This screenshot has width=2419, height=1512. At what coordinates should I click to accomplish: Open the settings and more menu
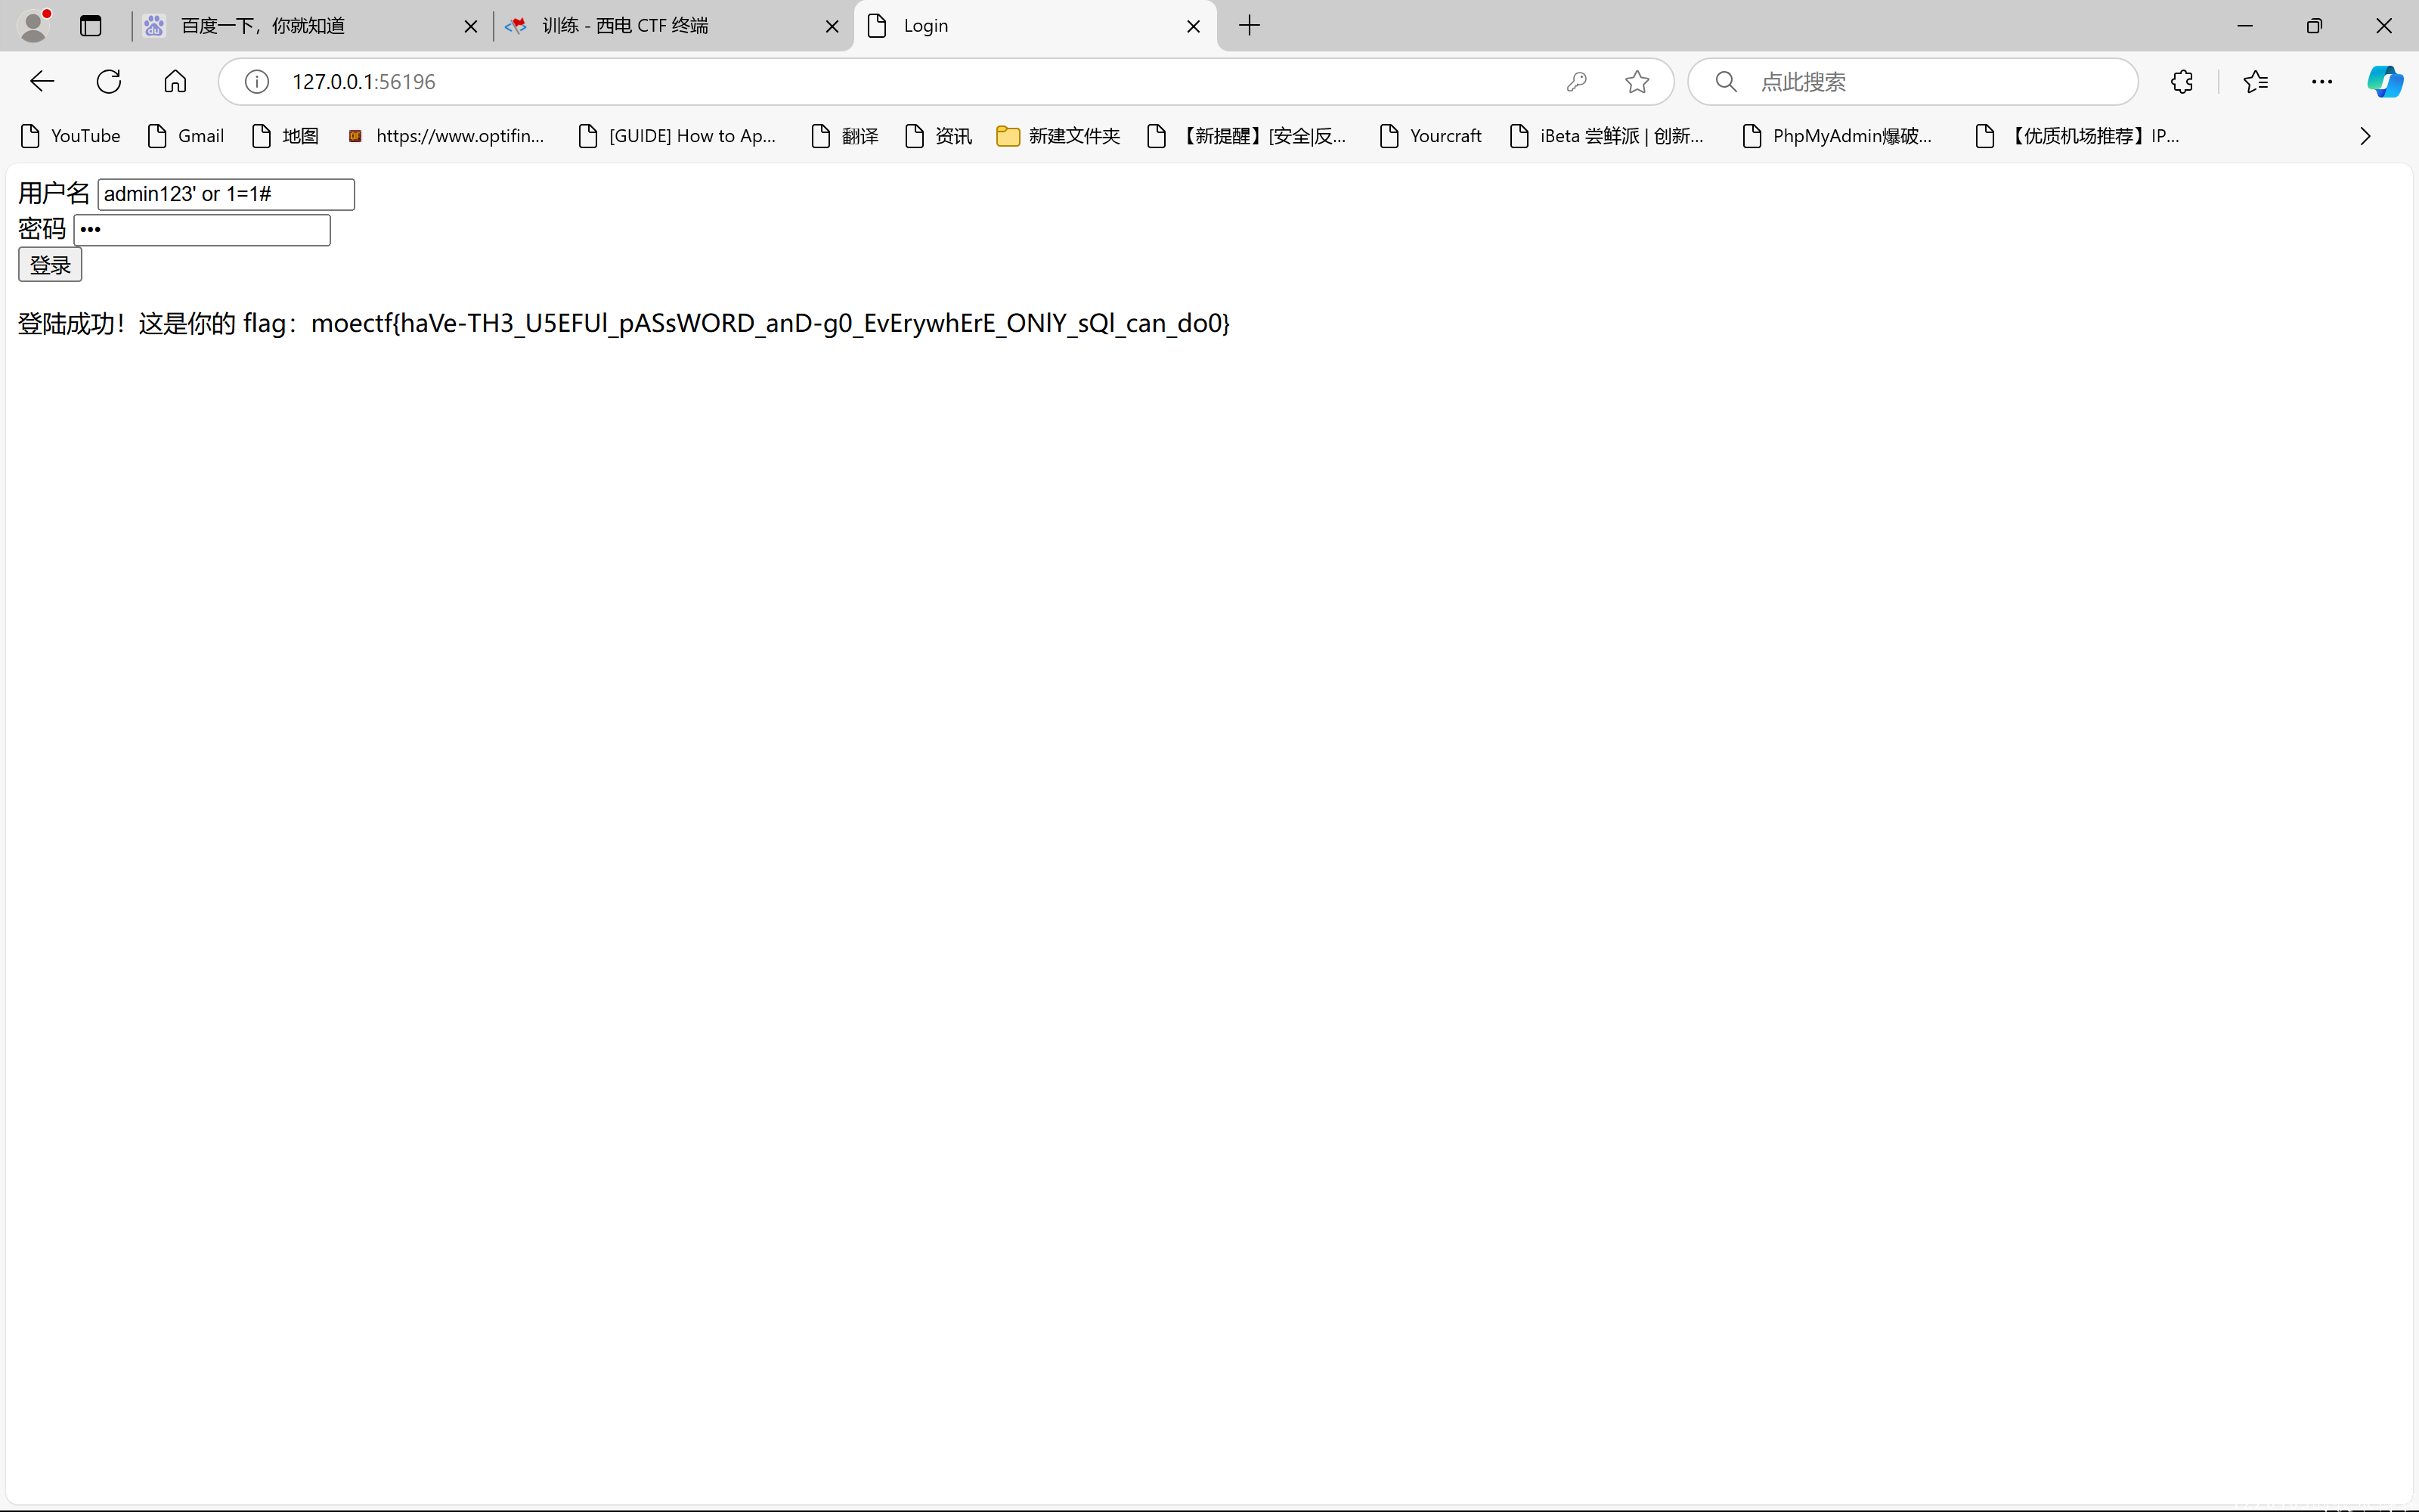2322,82
